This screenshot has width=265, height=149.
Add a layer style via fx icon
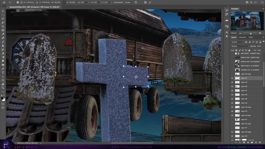(240, 142)
